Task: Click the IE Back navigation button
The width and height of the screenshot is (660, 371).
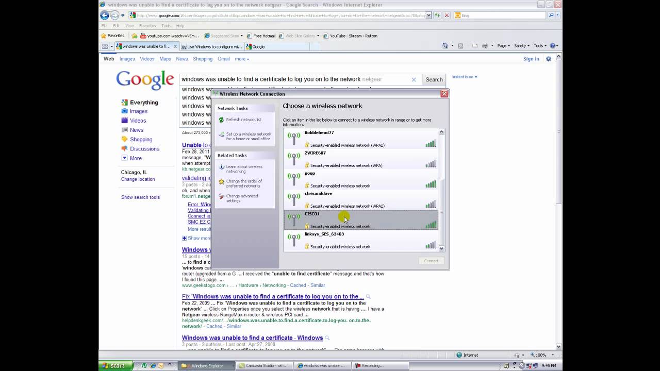Action: click(105, 15)
